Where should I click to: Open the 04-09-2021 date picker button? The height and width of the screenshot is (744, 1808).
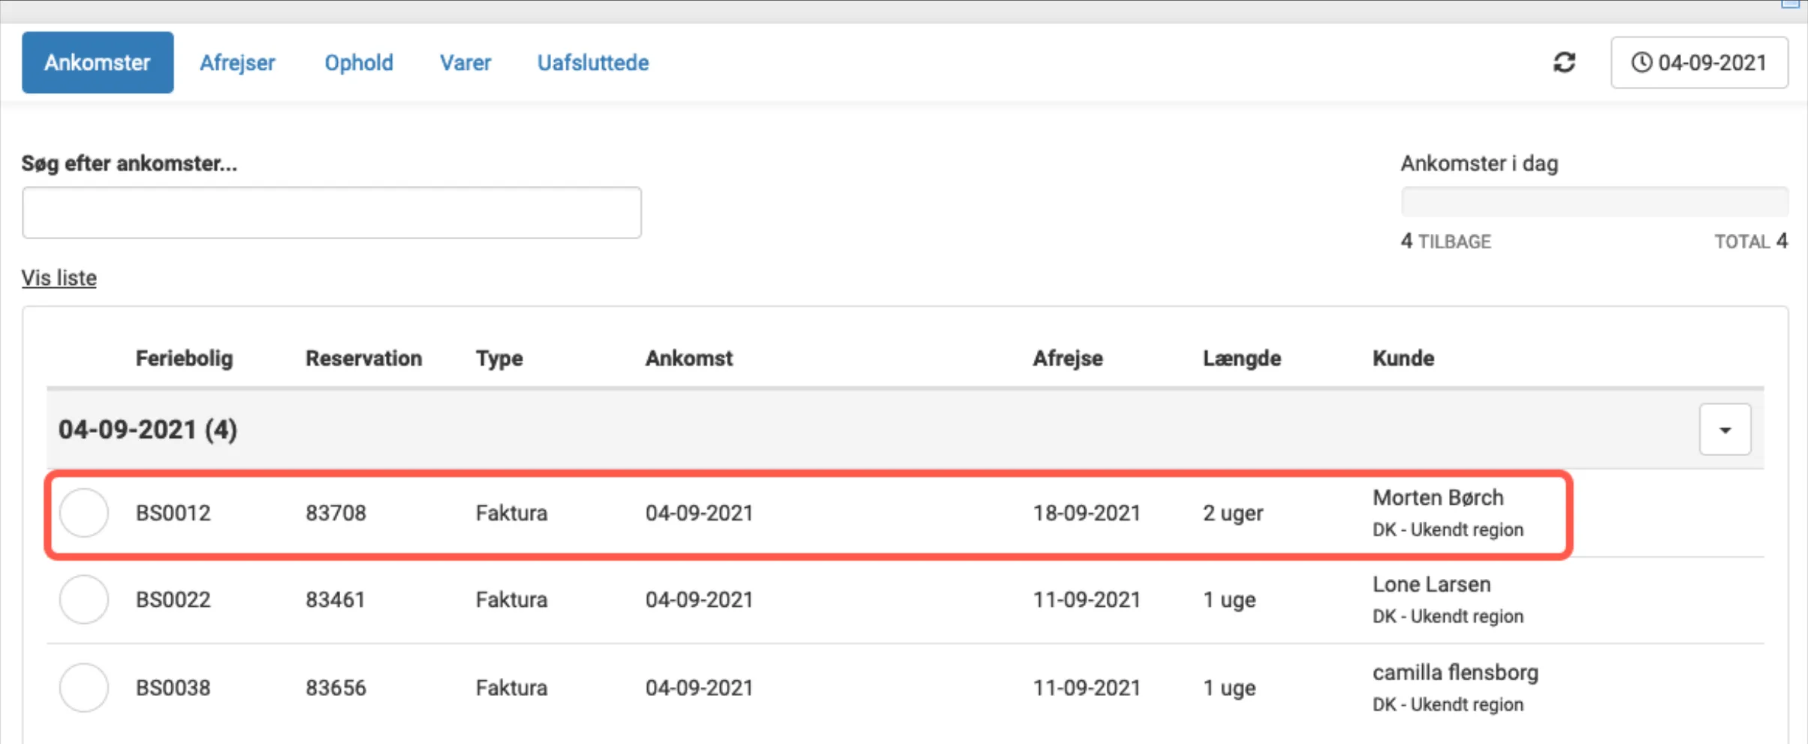point(1698,62)
